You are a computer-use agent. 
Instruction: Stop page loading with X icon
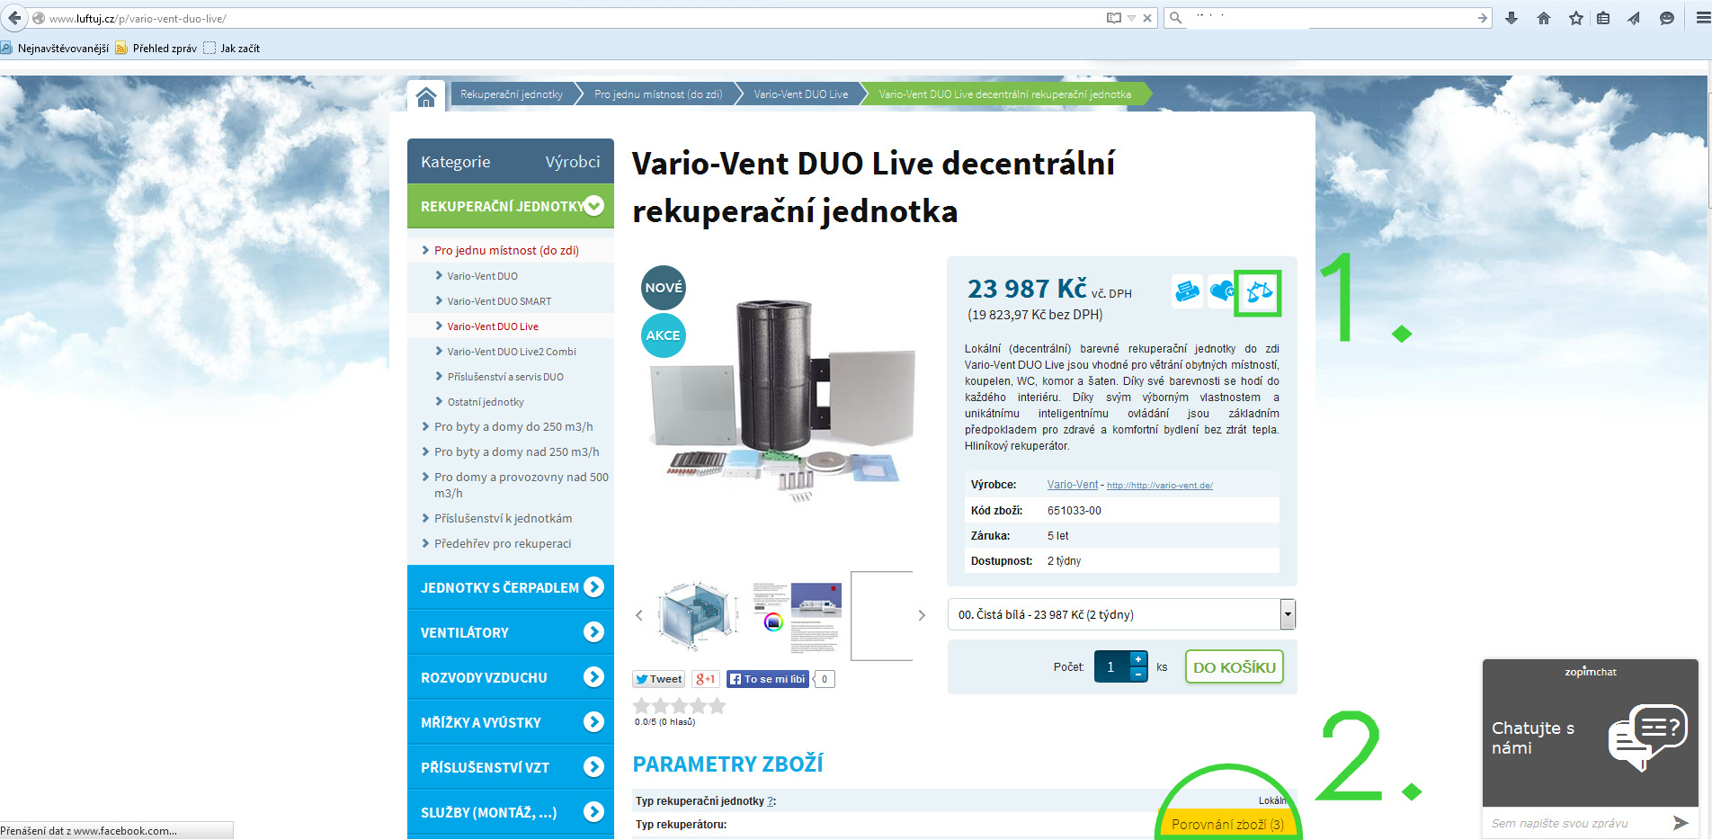(1147, 18)
